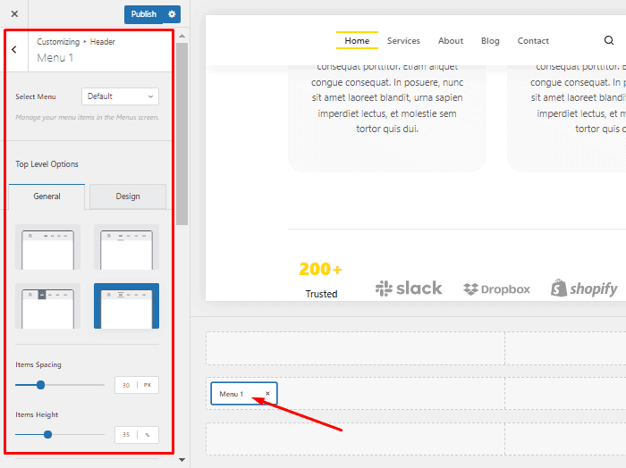Click the Slack logo in preview
Viewport: 626px width, 468px height.
(x=409, y=288)
